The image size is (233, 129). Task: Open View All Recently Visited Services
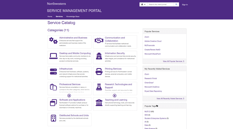(170, 98)
